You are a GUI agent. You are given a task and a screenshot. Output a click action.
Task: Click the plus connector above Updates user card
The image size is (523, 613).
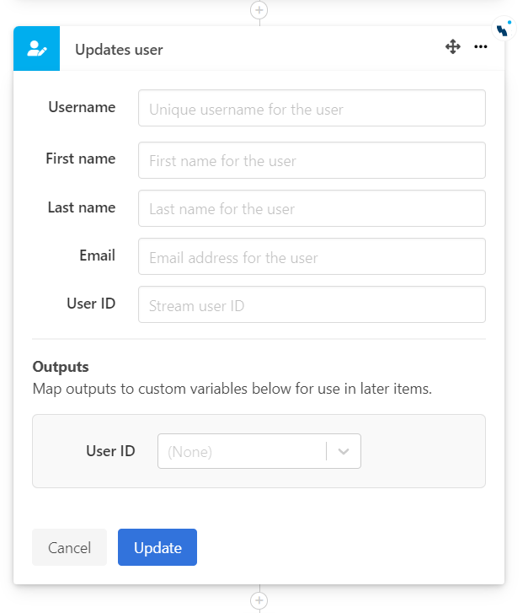(259, 10)
